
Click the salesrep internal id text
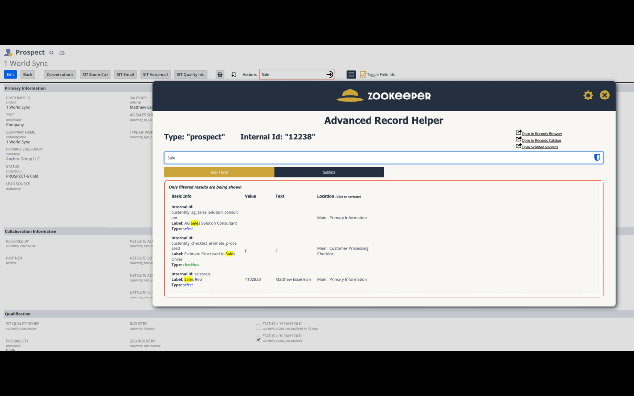coord(202,274)
